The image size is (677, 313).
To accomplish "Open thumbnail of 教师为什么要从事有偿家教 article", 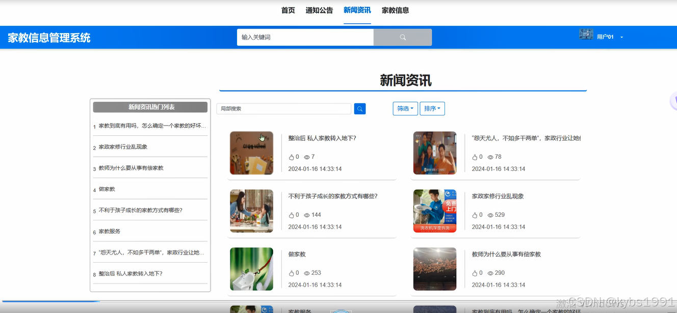I will coord(435,269).
